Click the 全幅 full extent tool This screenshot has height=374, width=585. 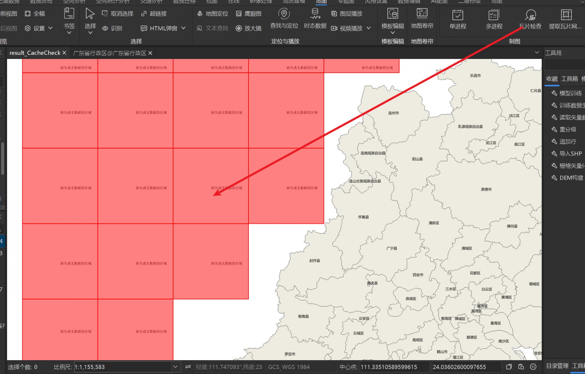click(34, 14)
